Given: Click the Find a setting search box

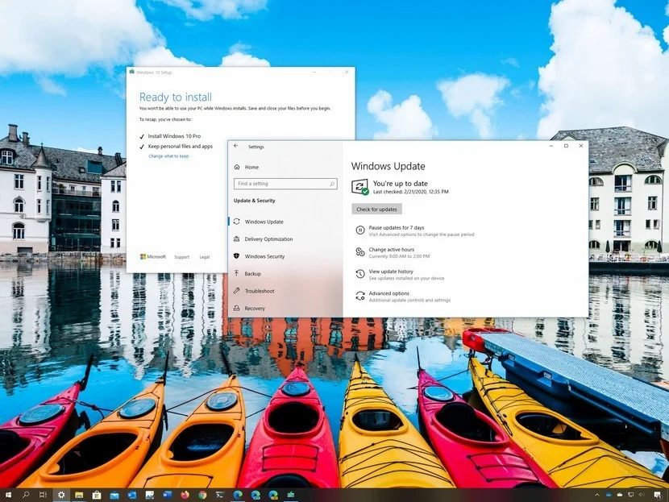Looking at the screenshot, I should [x=285, y=184].
